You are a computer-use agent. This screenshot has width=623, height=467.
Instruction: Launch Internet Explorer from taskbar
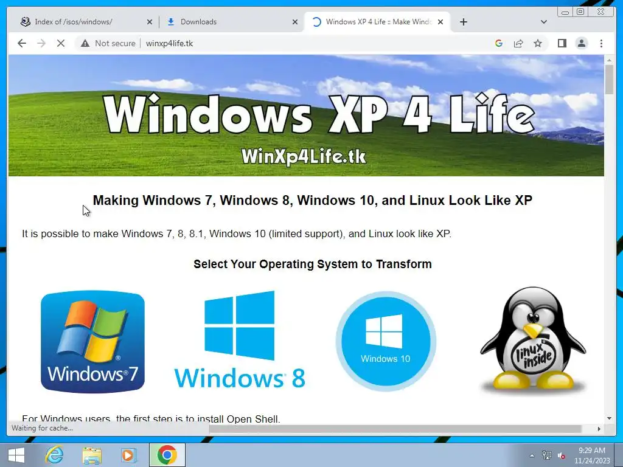(x=54, y=455)
